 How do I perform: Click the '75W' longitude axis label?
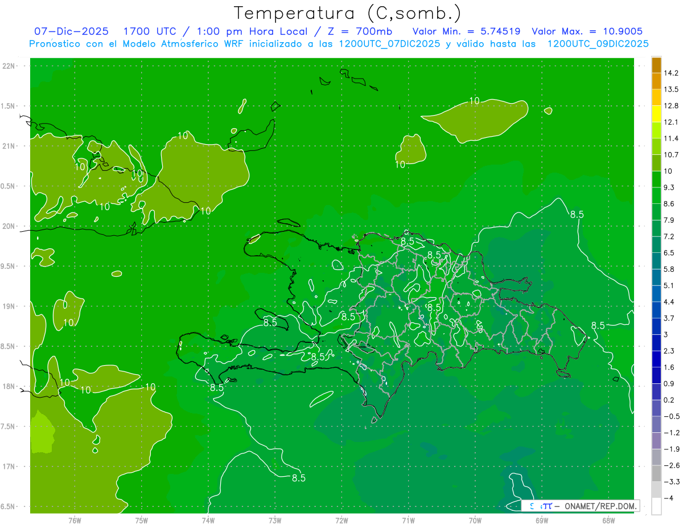pos(142,520)
